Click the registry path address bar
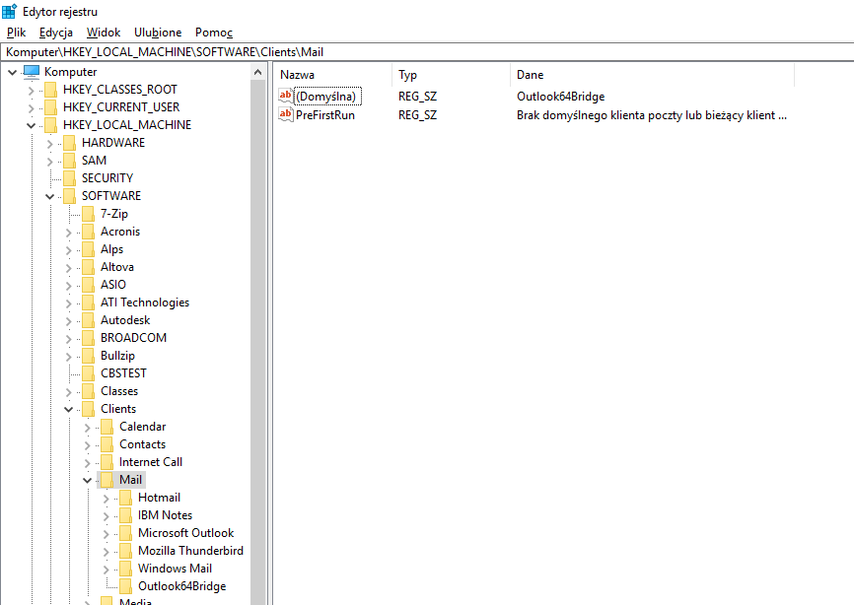Screen dimensions: 854x605 pyautogui.click(x=427, y=52)
